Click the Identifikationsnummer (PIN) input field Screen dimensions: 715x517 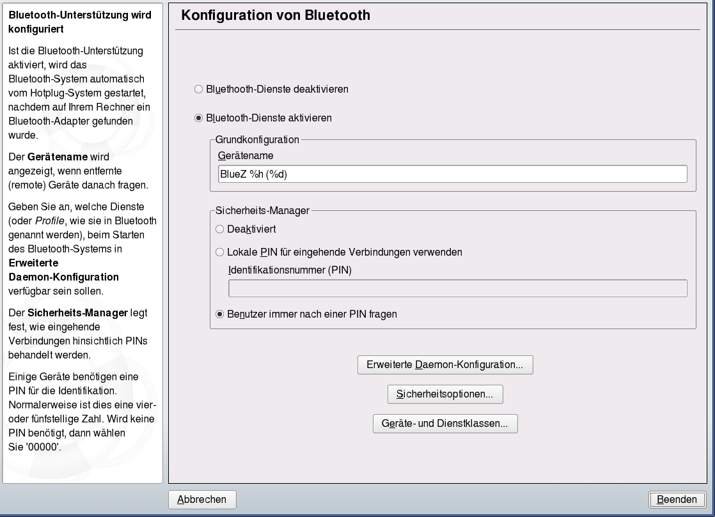point(457,288)
